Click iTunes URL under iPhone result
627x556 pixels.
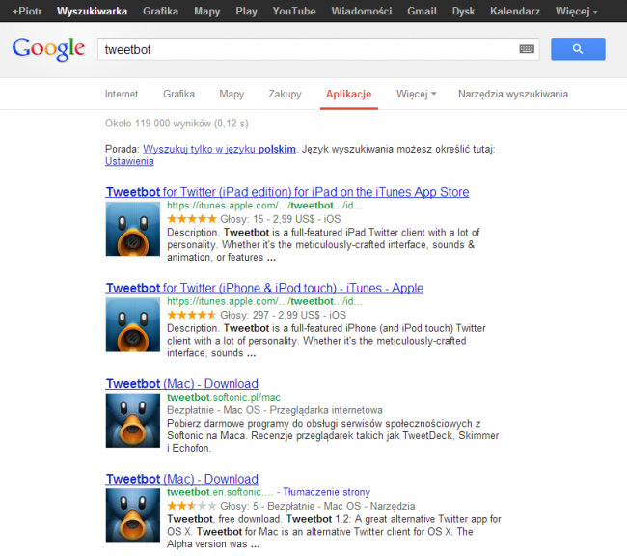point(264,301)
